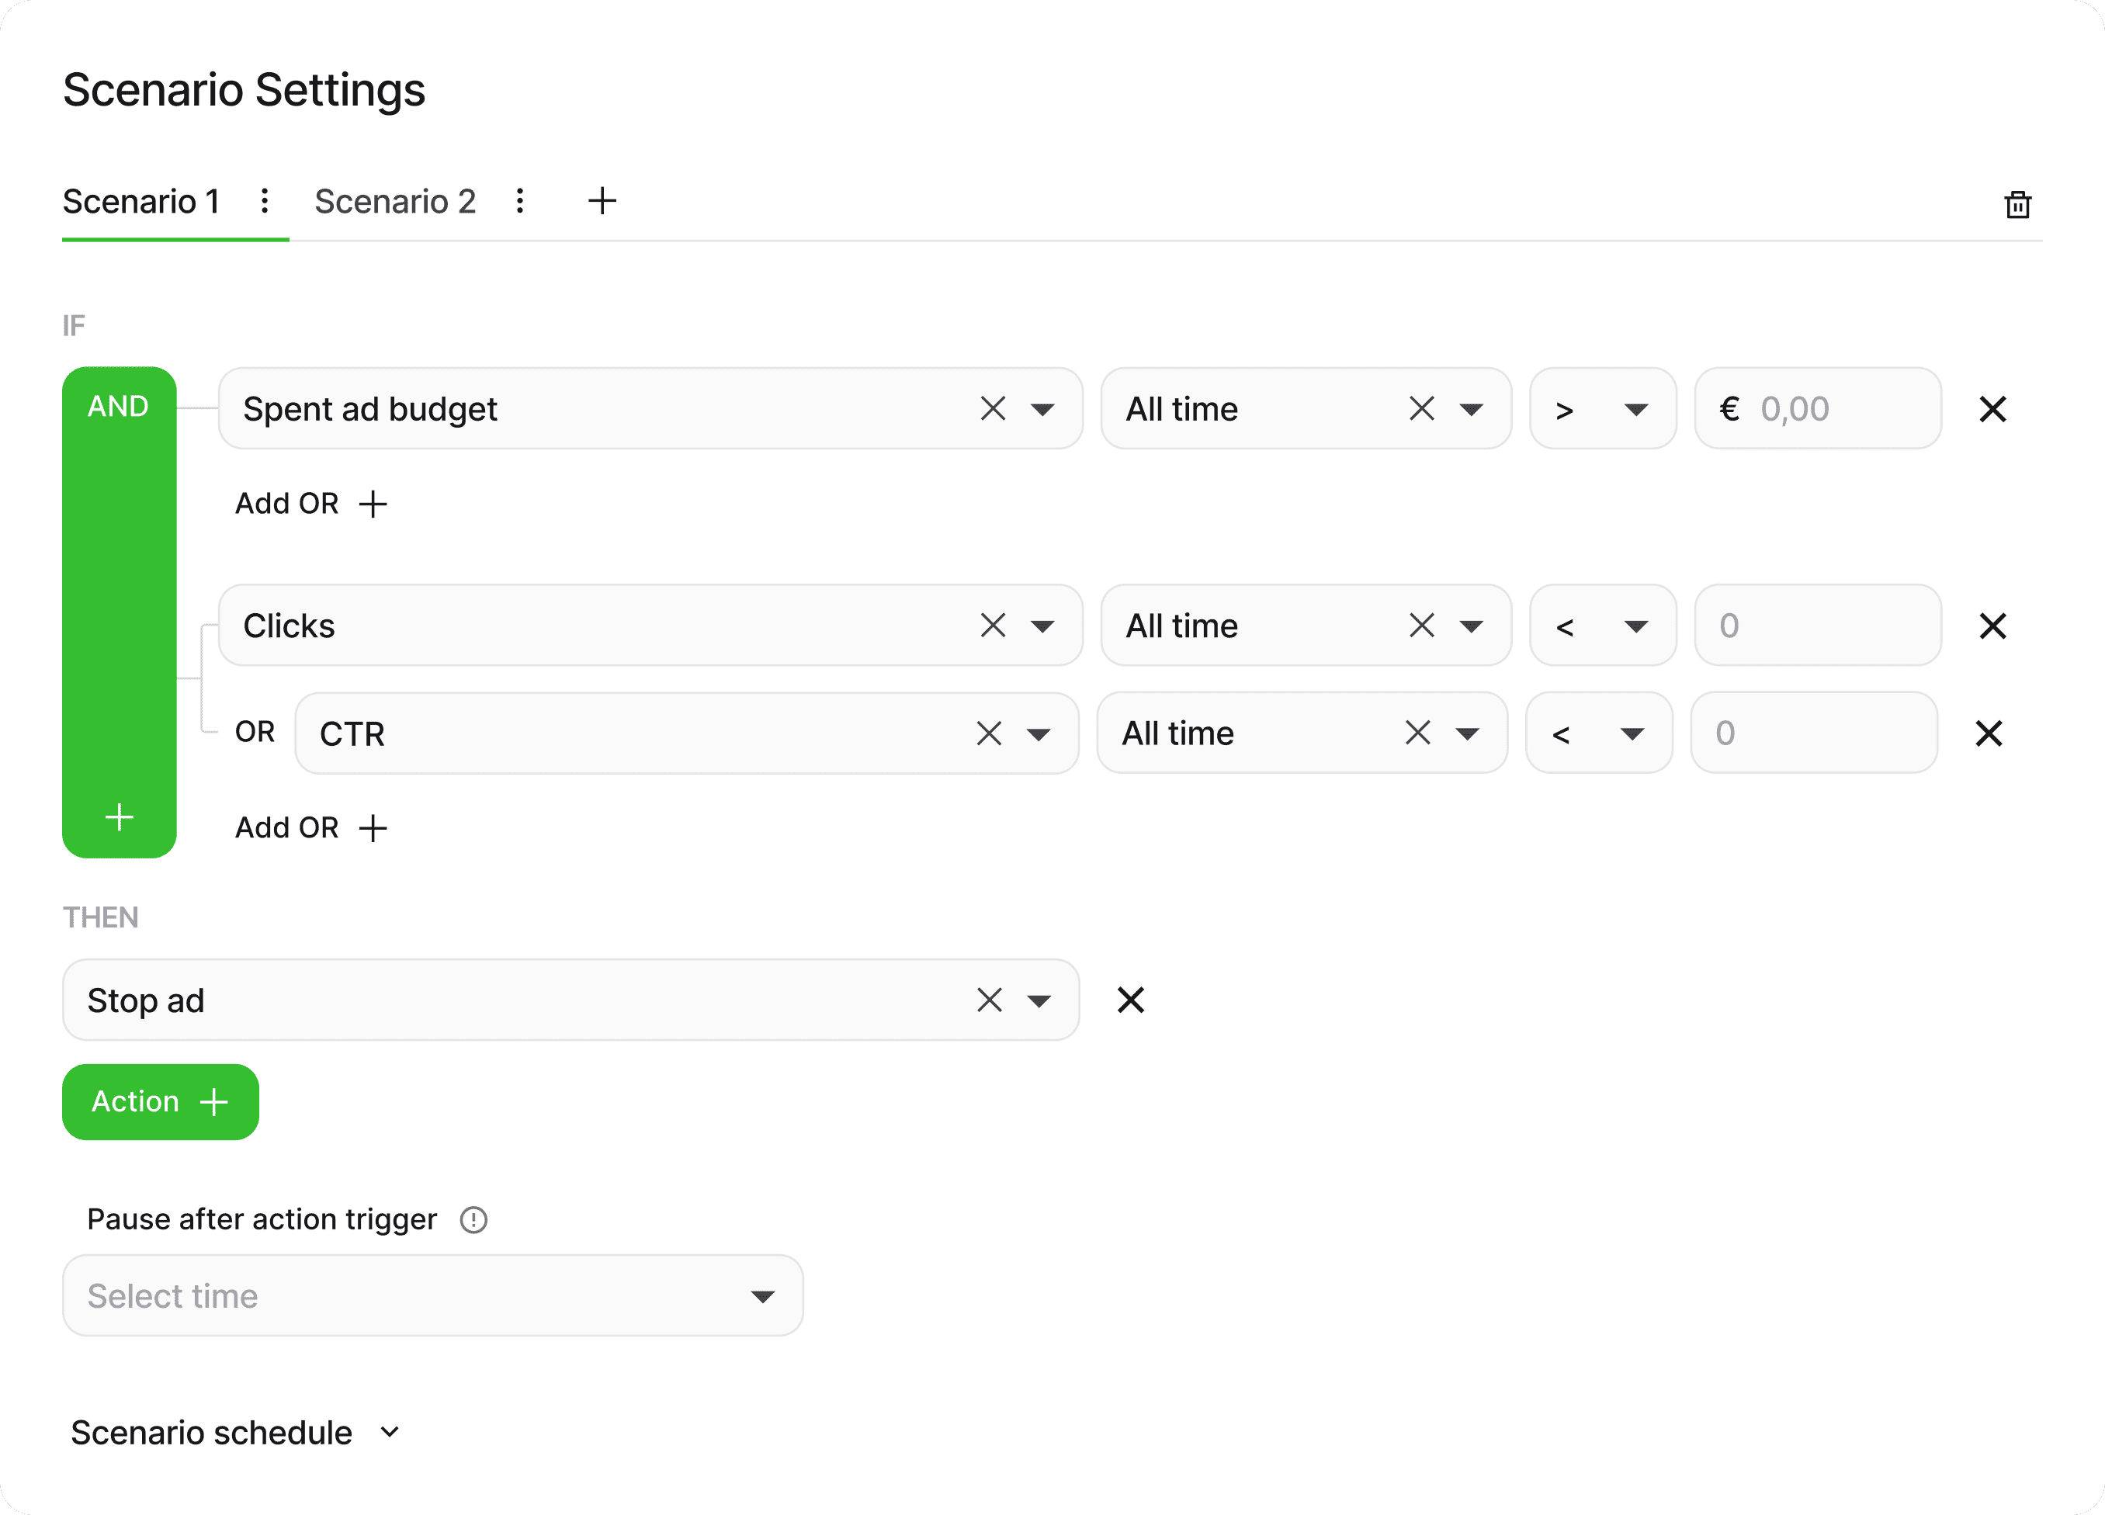Open the Clicks metric dropdown
This screenshot has height=1515, width=2105.
pos(1042,626)
